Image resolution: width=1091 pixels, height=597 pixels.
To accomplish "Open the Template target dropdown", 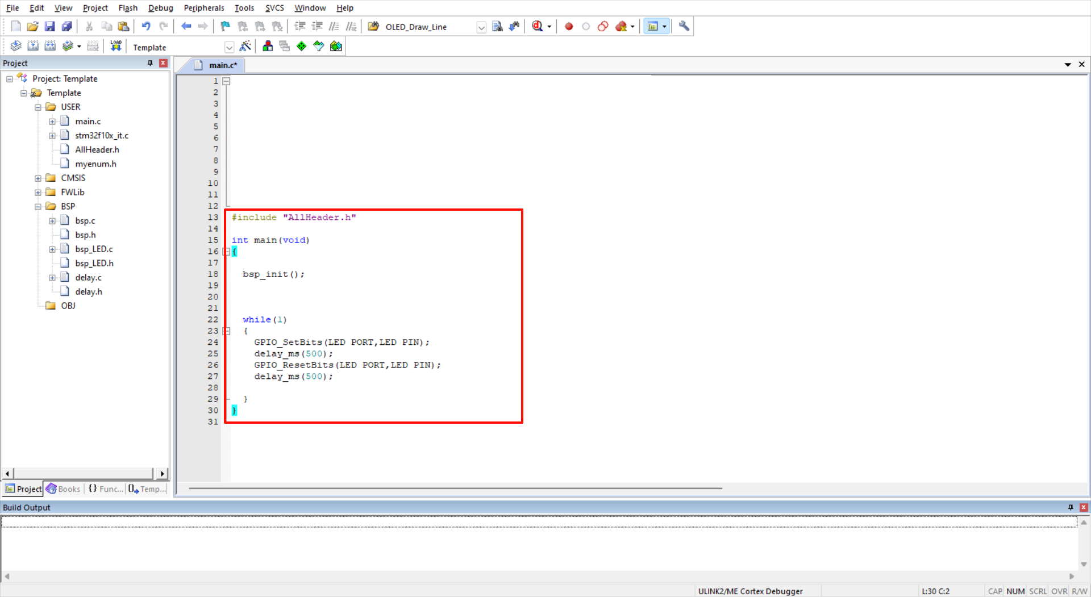I will coord(229,47).
